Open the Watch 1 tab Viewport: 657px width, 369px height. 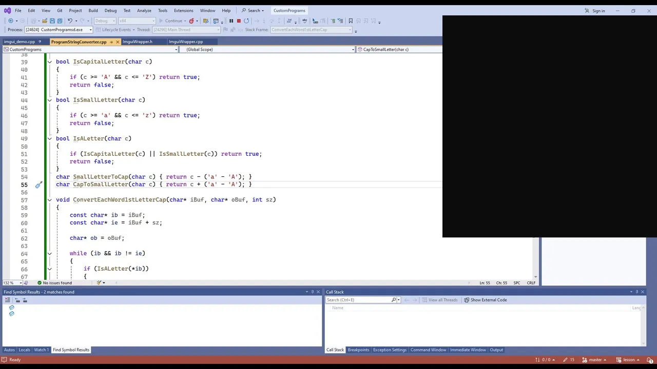coord(41,350)
